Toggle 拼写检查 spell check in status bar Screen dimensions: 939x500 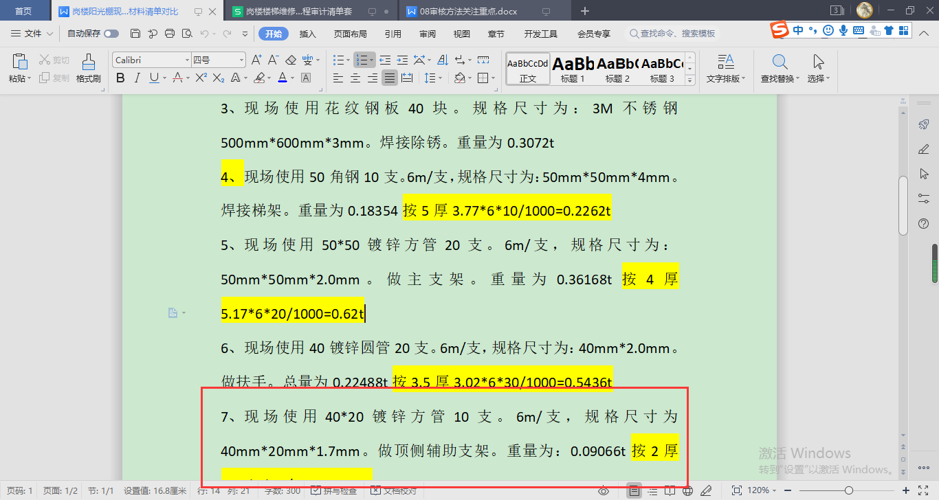coord(334,491)
